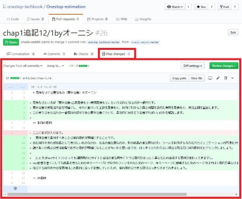Switch to the Conversation tab
The width and height of the screenshot is (242, 199).
(x=21, y=54)
